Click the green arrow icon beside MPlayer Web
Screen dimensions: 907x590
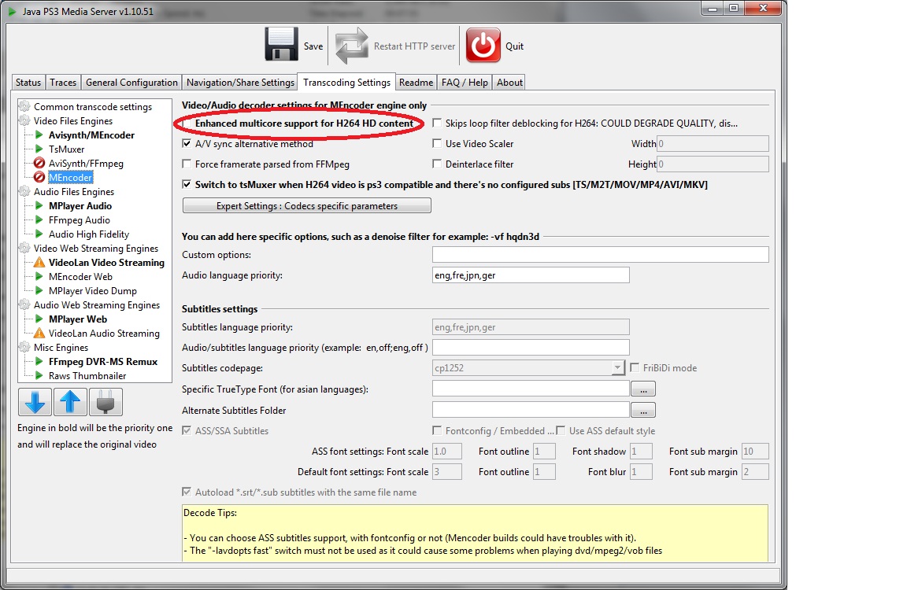pos(39,319)
